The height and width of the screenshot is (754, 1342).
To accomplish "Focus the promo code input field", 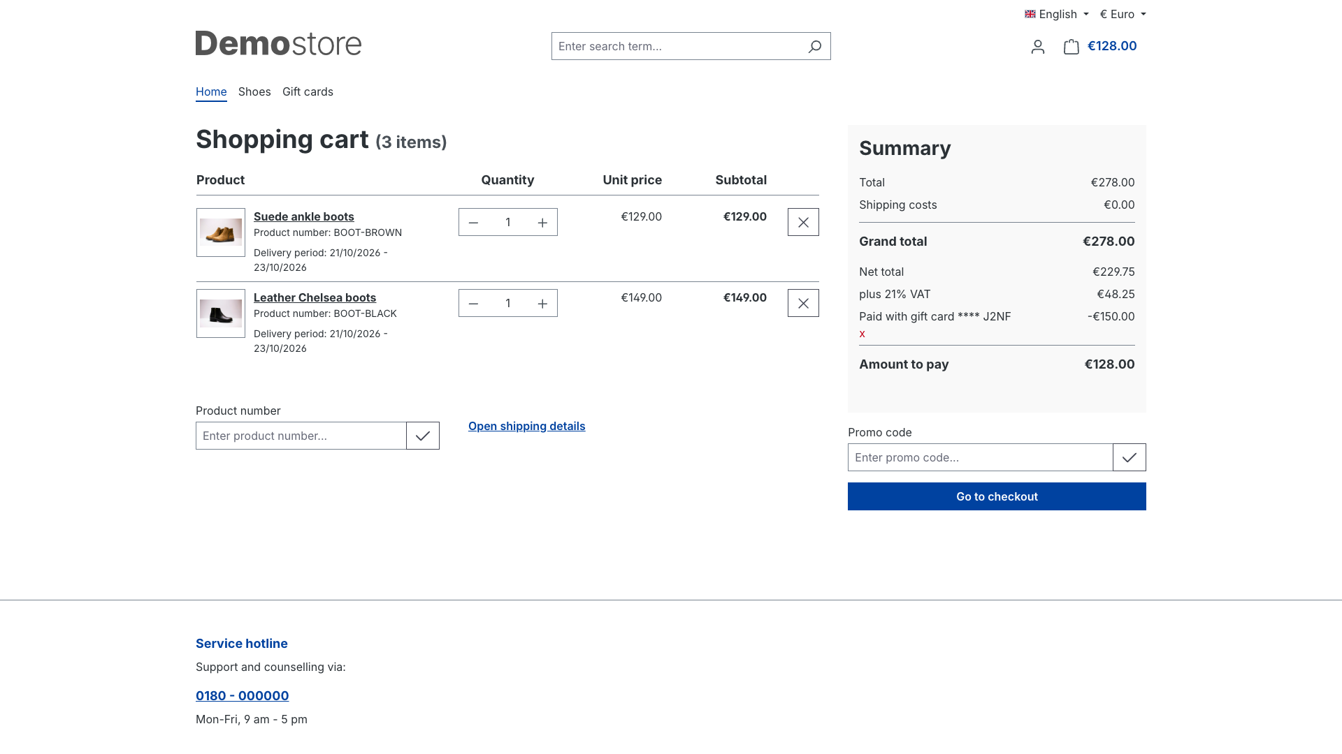I will point(981,457).
